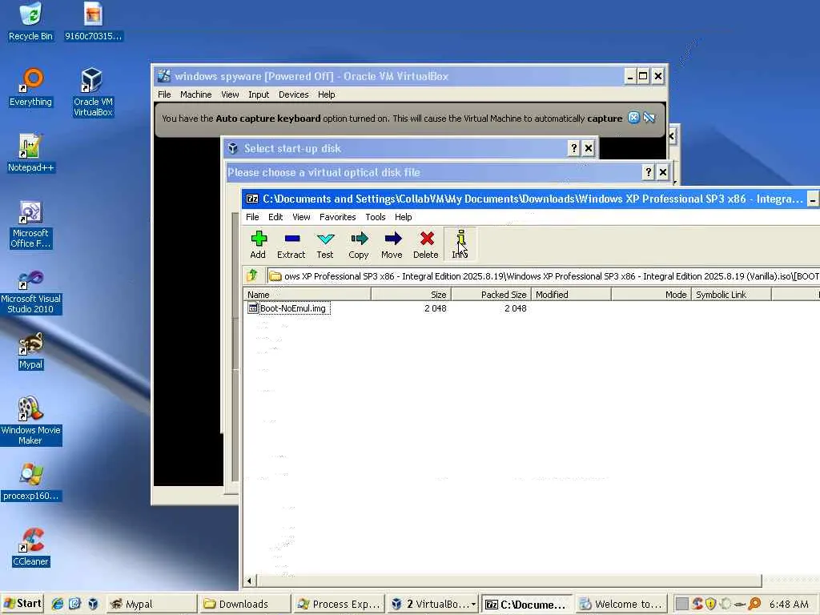
Task: Open the Start menu
Action: [22, 604]
